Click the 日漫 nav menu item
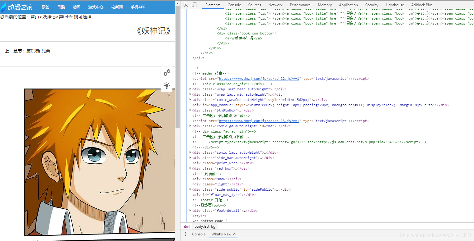This screenshot has height=241, width=474. coord(61,7)
